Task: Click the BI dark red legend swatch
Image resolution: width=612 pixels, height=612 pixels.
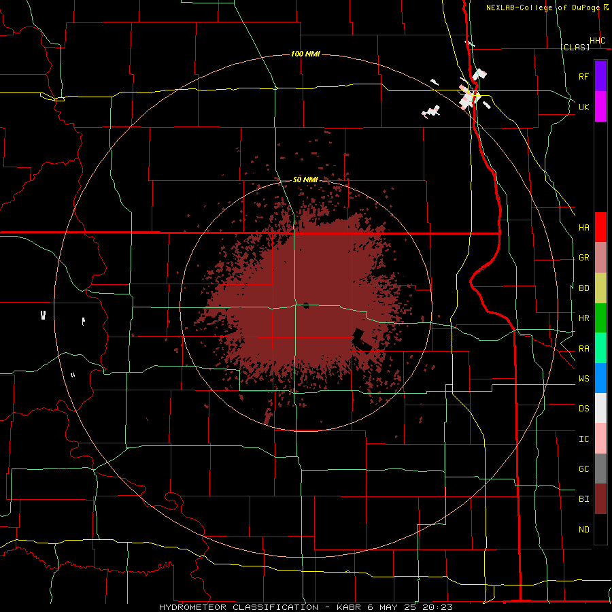Action: point(600,499)
